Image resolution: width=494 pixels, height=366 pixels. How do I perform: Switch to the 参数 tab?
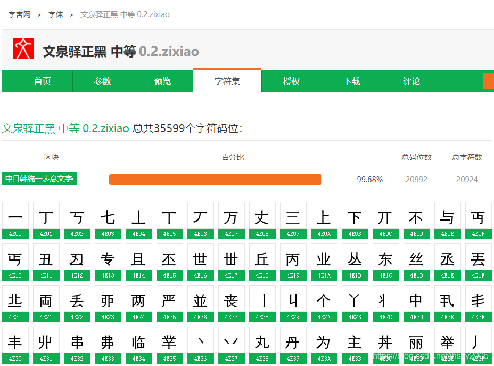[103, 82]
